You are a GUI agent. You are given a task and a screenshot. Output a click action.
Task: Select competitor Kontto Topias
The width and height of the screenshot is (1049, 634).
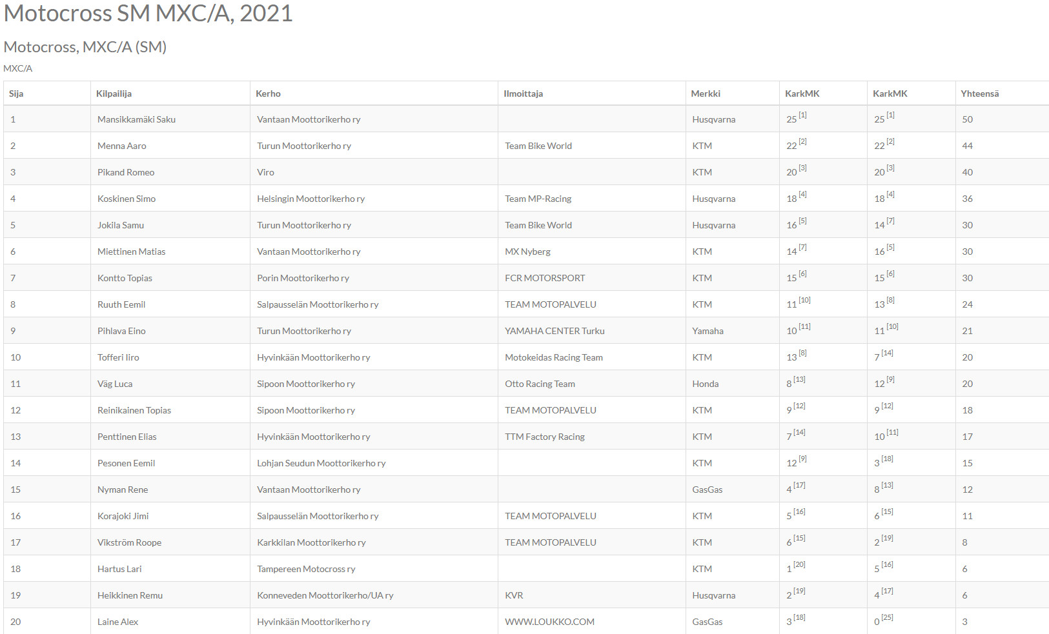pos(125,278)
